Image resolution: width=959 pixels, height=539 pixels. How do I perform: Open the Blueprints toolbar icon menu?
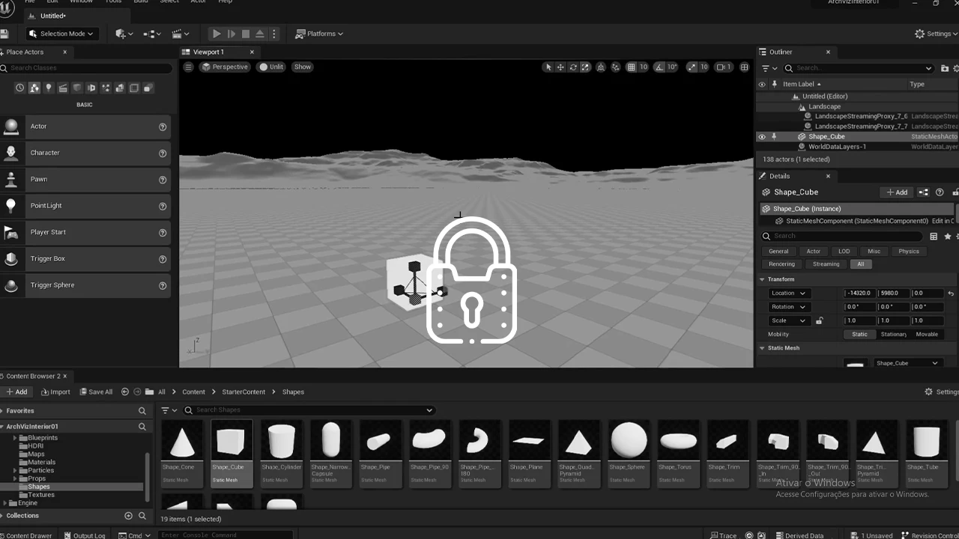tap(152, 34)
